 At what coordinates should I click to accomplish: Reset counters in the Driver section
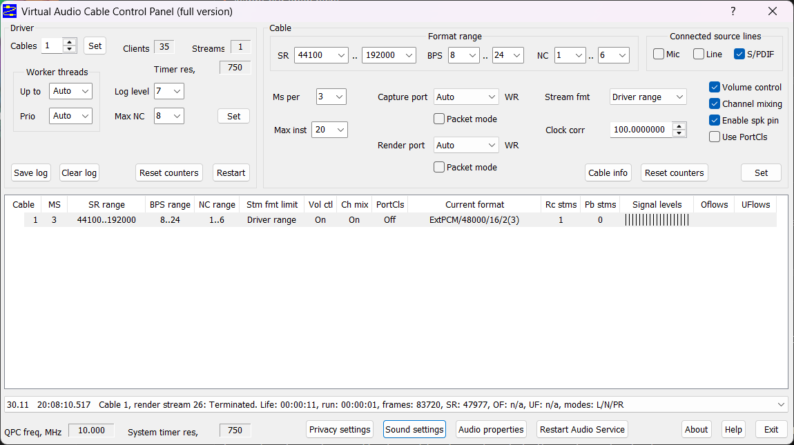(x=169, y=172)
